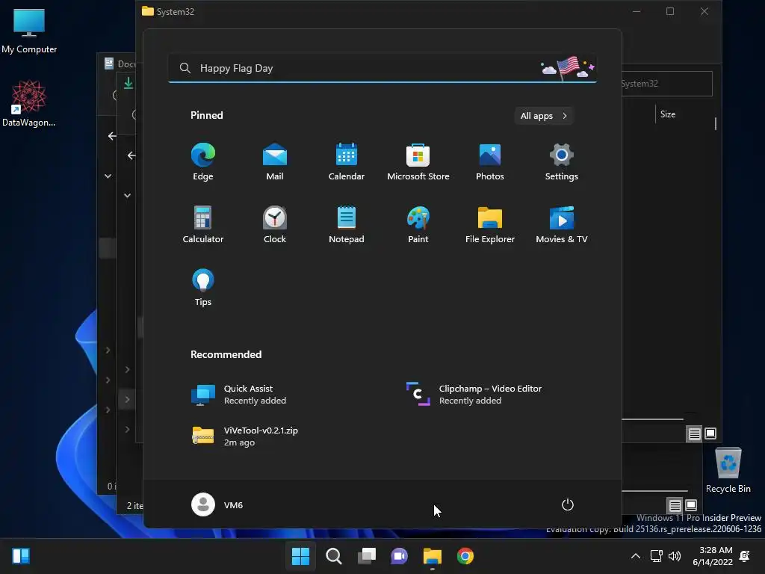The image size is (765, 574).
Task: Launch the Mail app
Action: point(275,162)
